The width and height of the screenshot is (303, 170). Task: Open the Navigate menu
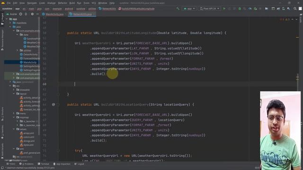coord(32,3)
